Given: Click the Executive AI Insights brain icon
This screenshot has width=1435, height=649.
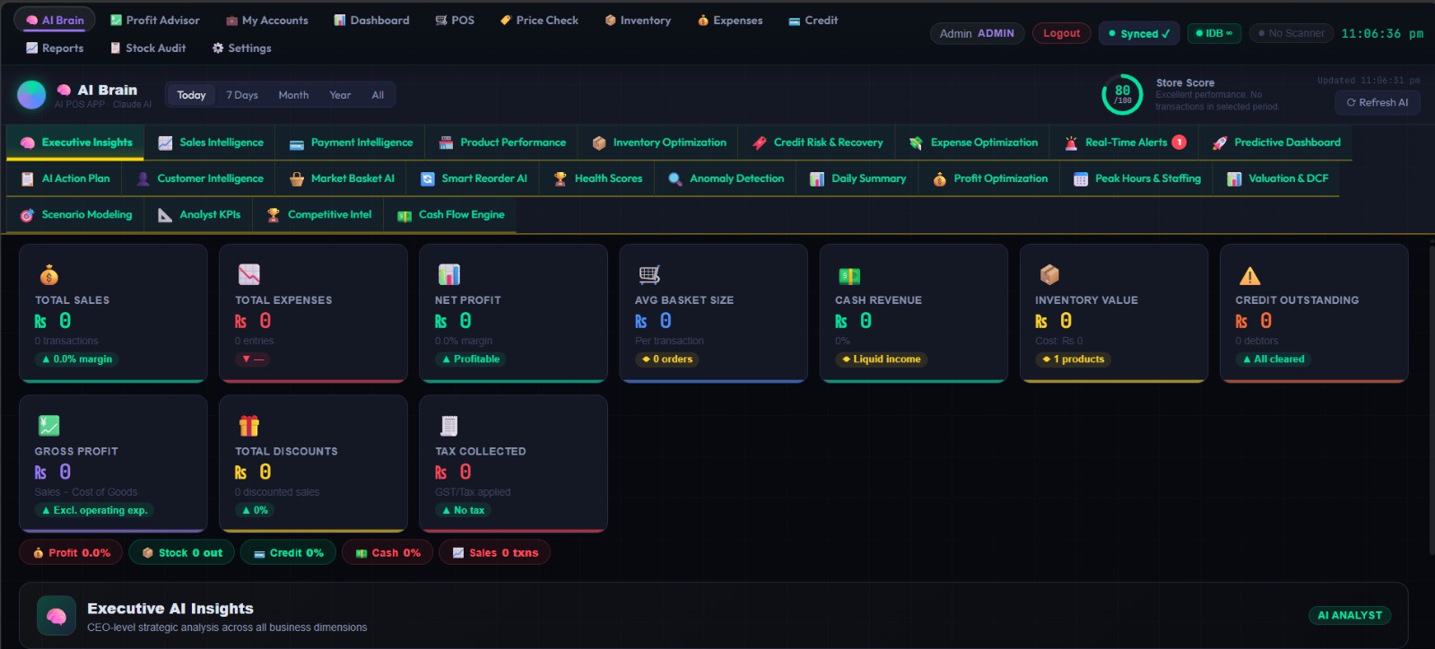Looking at the screenshot, I should point(57,616).
